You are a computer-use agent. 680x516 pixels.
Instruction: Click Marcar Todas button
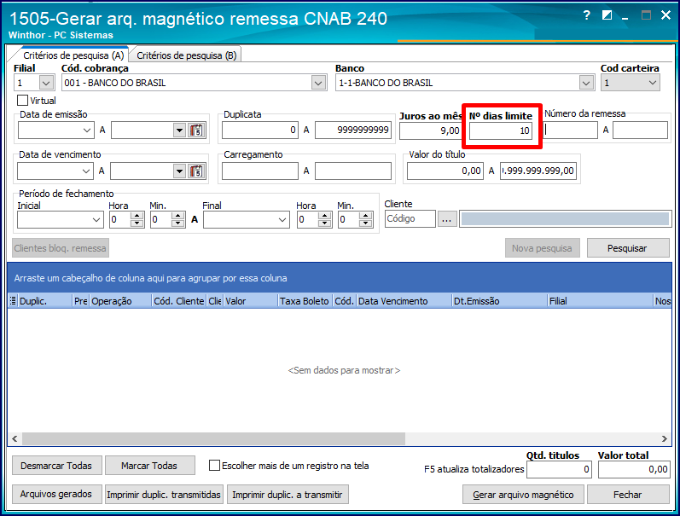coord(149,466)
